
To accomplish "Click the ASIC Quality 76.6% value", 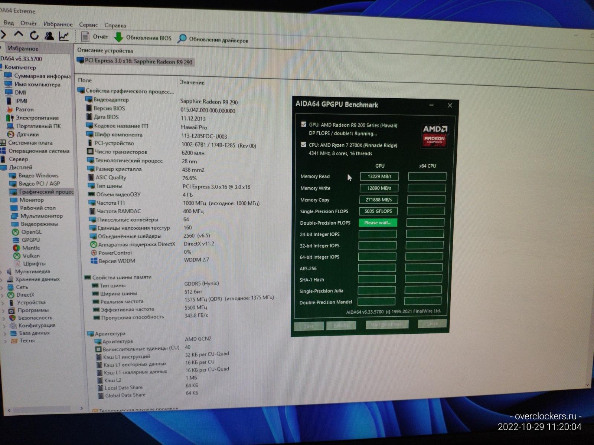I will [x=189, y=178].
